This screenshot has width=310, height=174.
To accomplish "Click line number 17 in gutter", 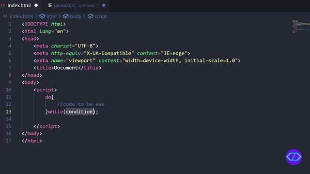I will [9, 141].
